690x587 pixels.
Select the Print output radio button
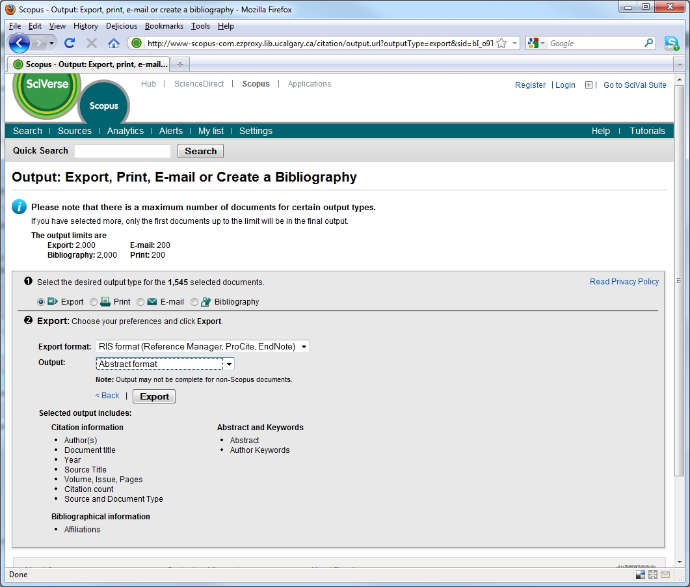pyautogui.click(x=94, y=302)
